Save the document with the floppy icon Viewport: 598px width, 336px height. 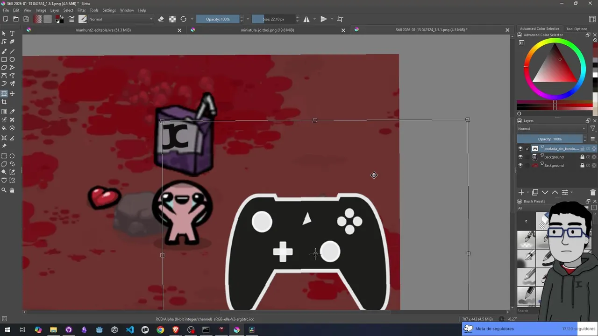tap(26, 19)
